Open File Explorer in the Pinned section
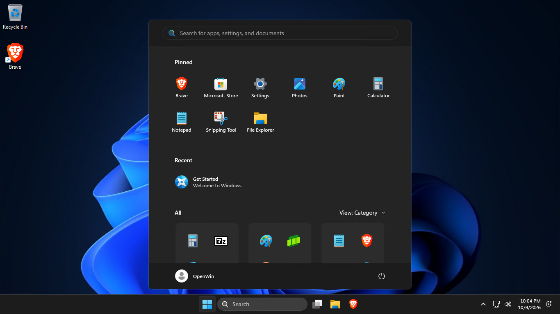560x314 pixels. click(260, 122)
